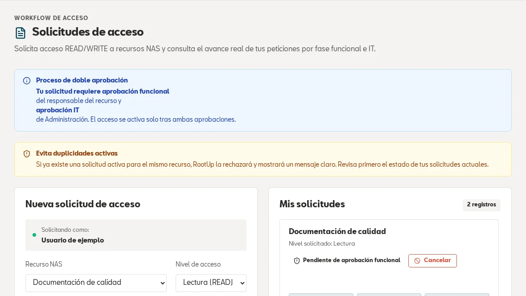
Task: Click the Recurso NAS field label
Action: click(44, 264)
